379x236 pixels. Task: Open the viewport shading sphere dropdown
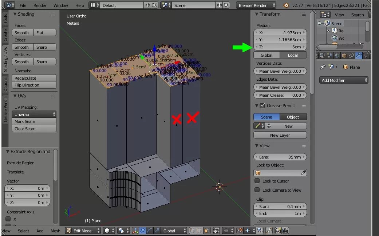(109, 231)
